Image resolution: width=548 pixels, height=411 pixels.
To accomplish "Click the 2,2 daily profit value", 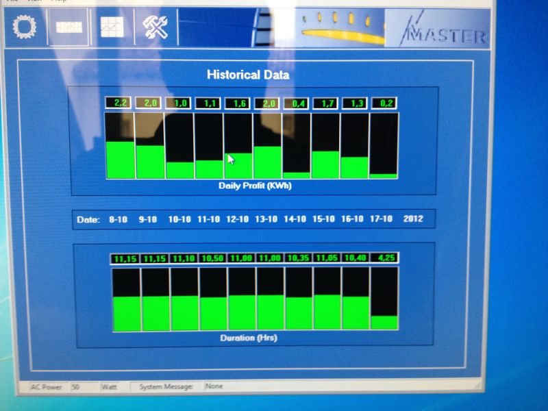I will click(119, 103).
